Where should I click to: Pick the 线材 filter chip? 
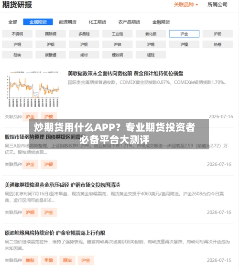[84, 55]
